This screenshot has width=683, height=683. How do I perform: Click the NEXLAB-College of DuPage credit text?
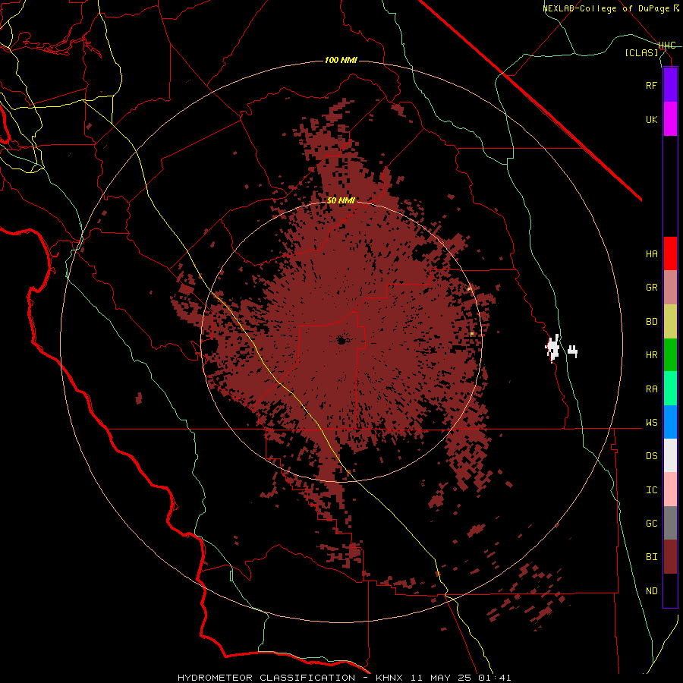[606, 8]
